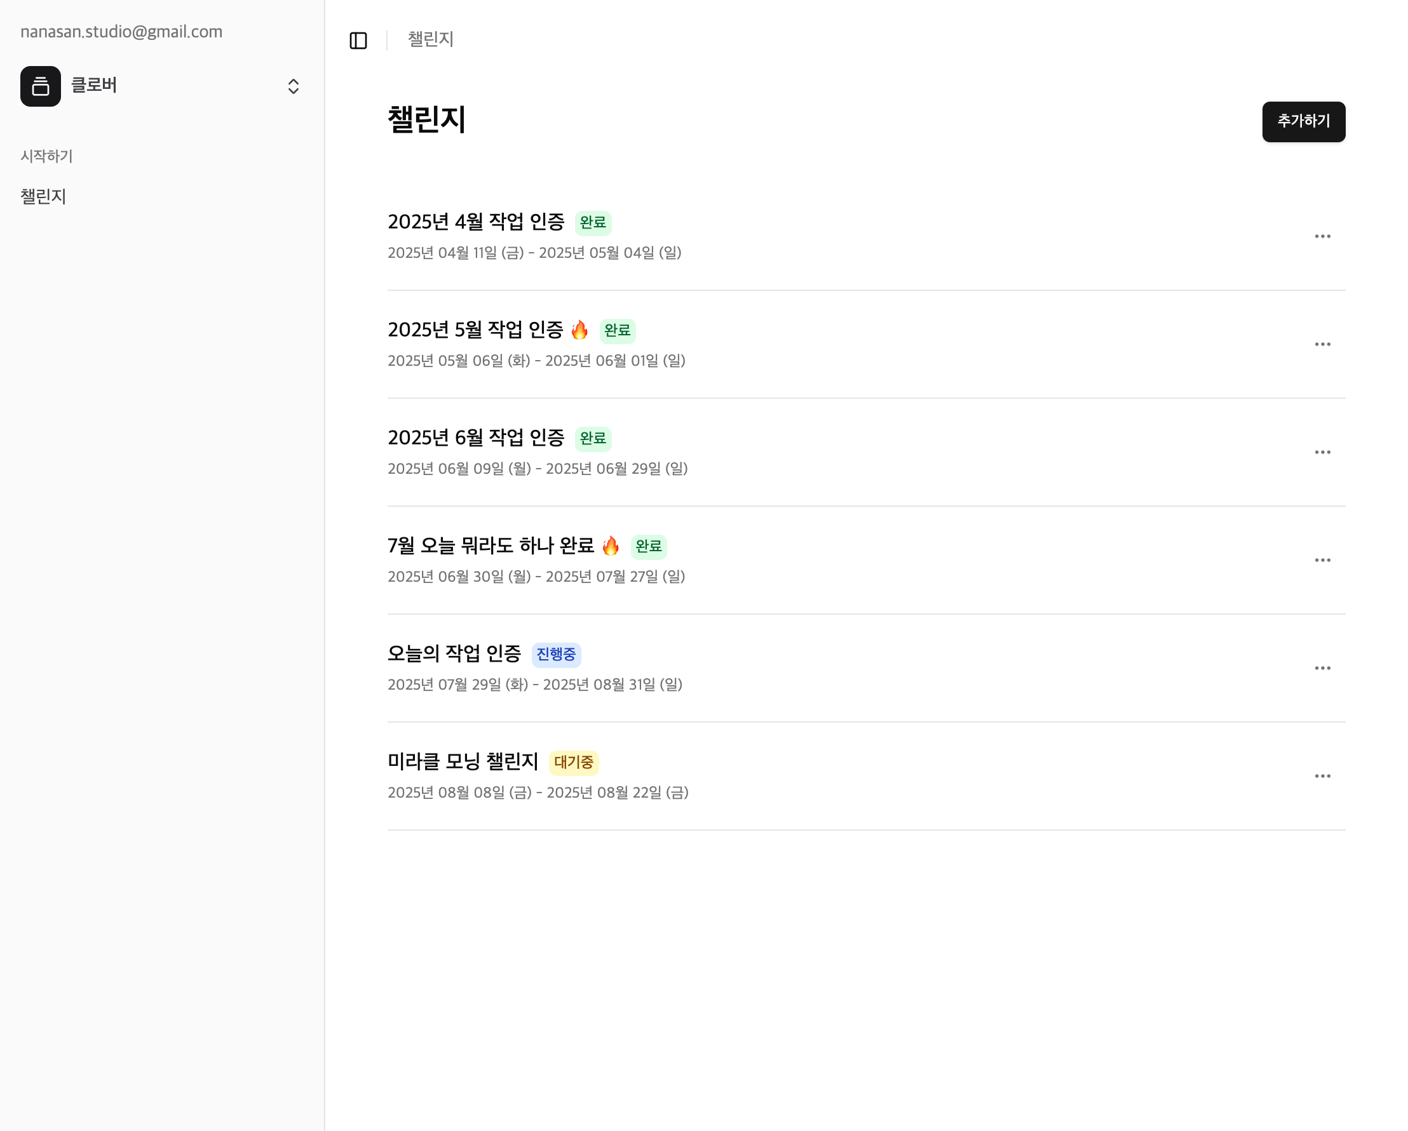The height and width of the screenshot is (1131, 1408).
Task: Click the 클로버 workspace logo icon
Action: click(x=41, y=86)
